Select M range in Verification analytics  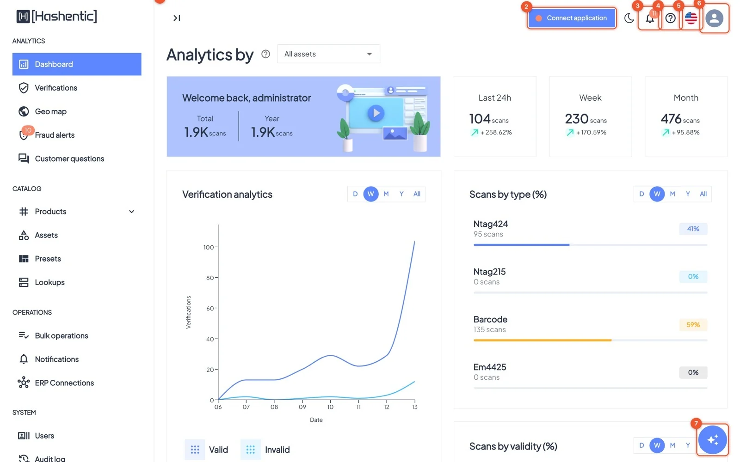click(x=386, y=194)
